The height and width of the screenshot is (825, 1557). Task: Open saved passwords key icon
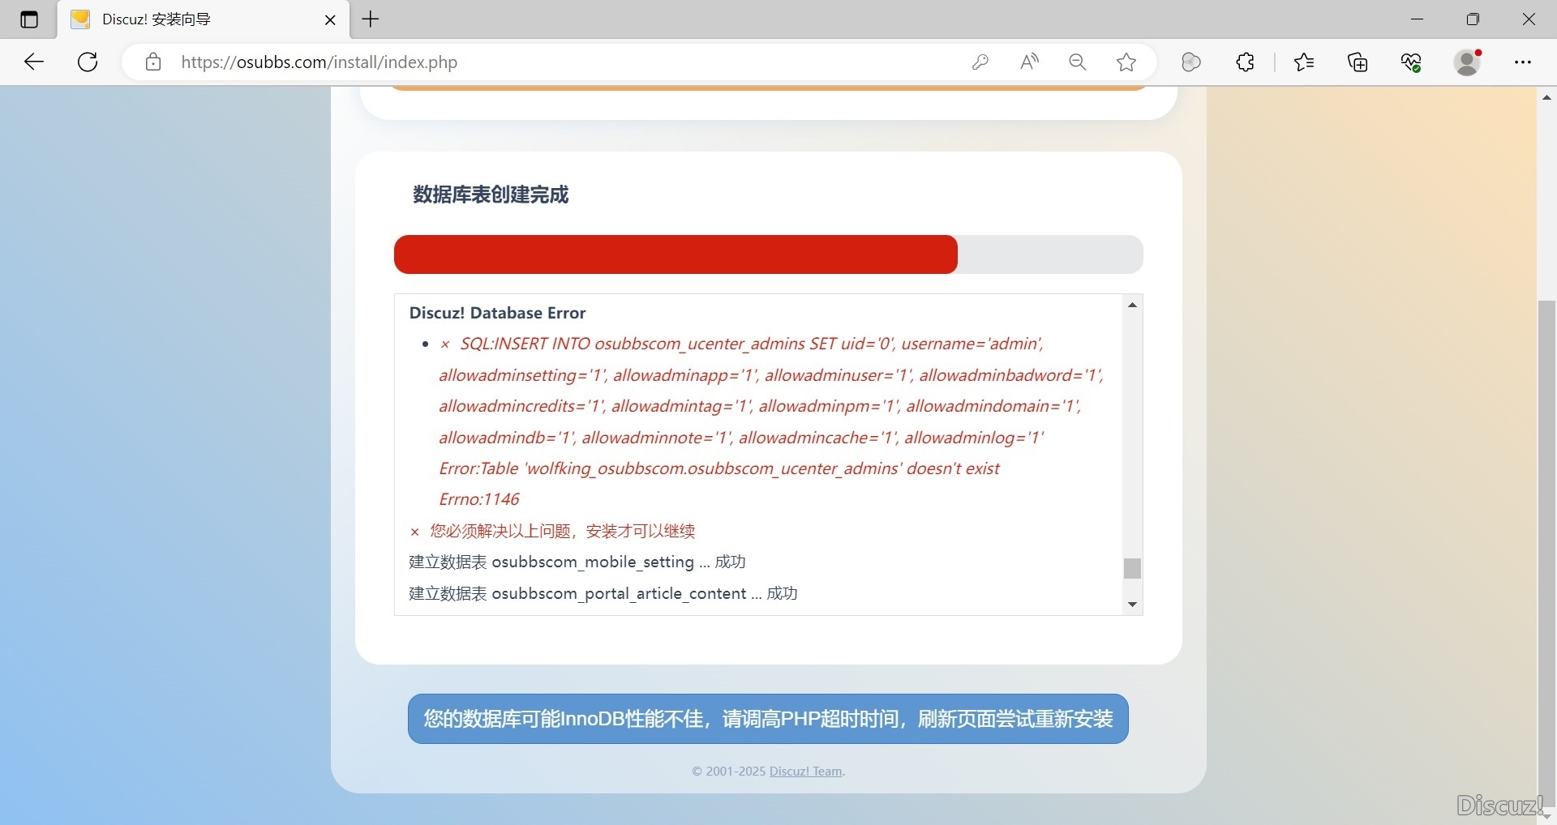[980, 62]
